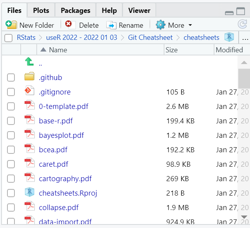Click the .github folder icon
250x228 pixels.
pos(30,76)
